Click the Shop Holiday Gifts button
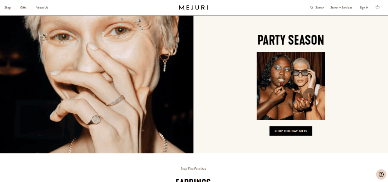 tap(291, 131)
